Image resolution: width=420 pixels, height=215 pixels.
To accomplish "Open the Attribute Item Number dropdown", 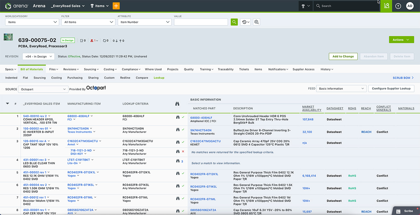I will 144,22.
